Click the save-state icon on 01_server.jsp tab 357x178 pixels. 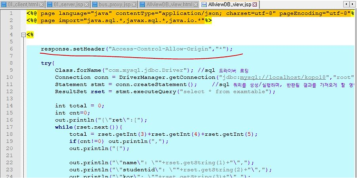click(x=50, y=4)
